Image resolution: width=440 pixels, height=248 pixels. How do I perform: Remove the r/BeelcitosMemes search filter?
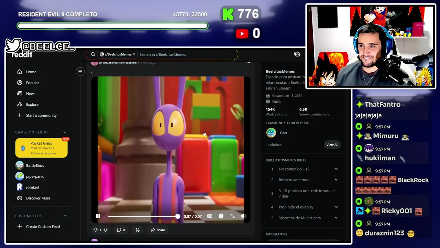[x=134, y=54]
